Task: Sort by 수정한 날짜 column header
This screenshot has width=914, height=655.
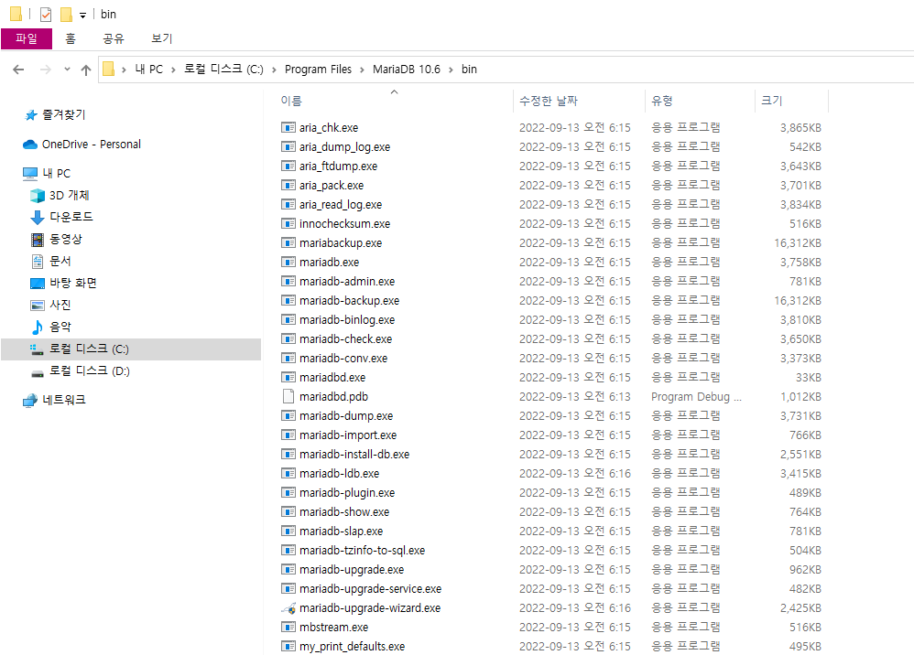Action: coord(549,101)
